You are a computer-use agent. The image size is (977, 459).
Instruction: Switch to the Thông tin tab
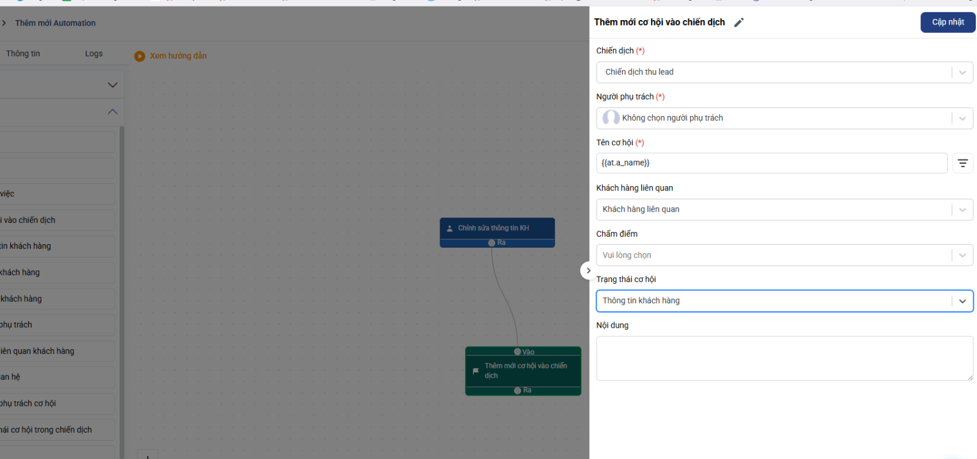point(23,54)
